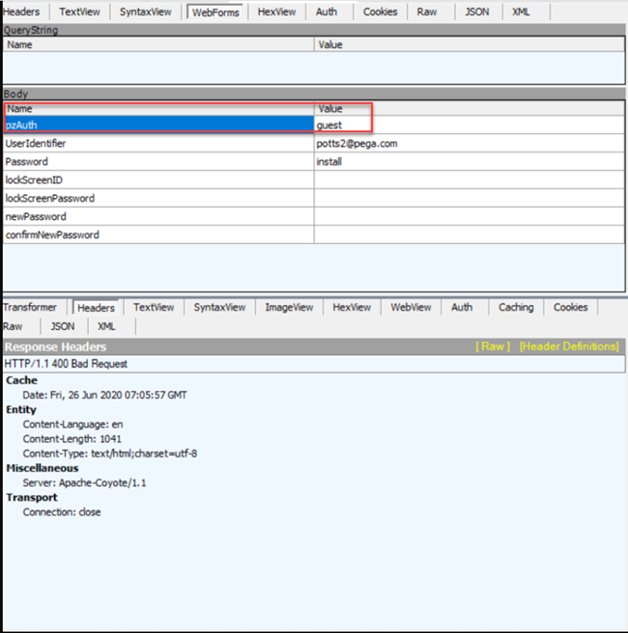628x633 pixels.
Task: Select the lockScreenID row
Action: [x=157, y=180]
